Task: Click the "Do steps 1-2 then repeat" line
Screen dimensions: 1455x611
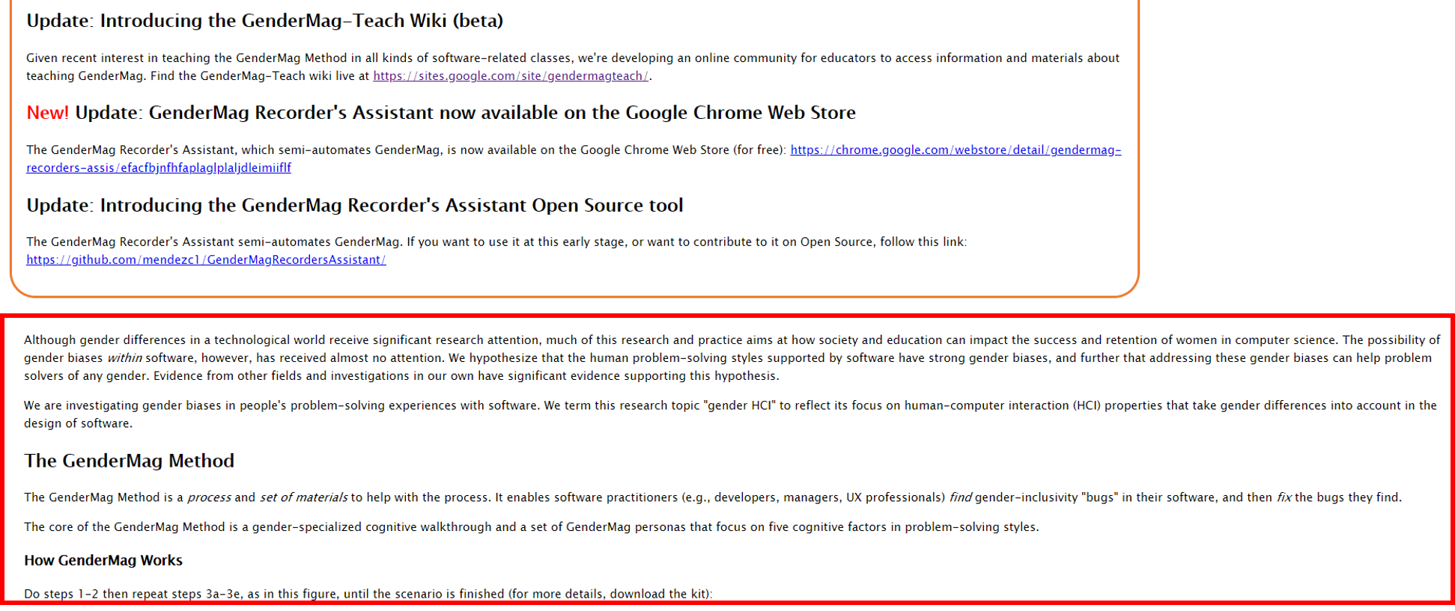Action: [368, 595]
